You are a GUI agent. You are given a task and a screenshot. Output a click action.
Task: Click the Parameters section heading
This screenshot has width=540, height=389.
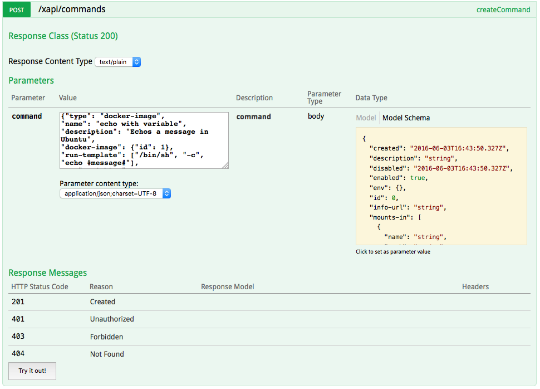pyautogui.click(x=31, y=81)
